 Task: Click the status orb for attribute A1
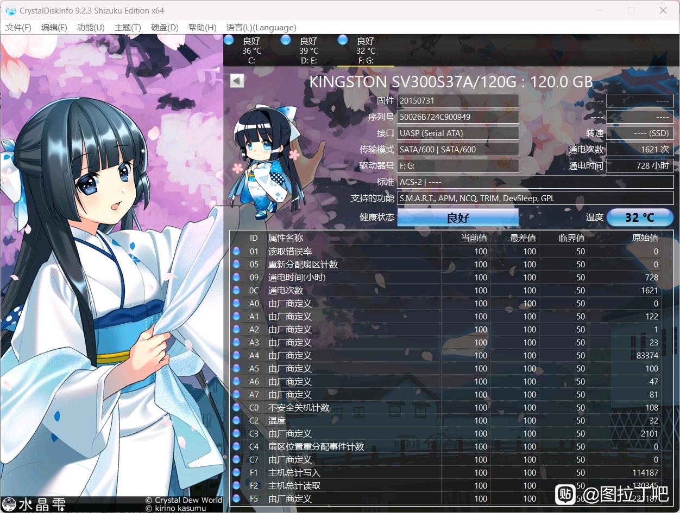pyautogui.click(x=236, y=316)
